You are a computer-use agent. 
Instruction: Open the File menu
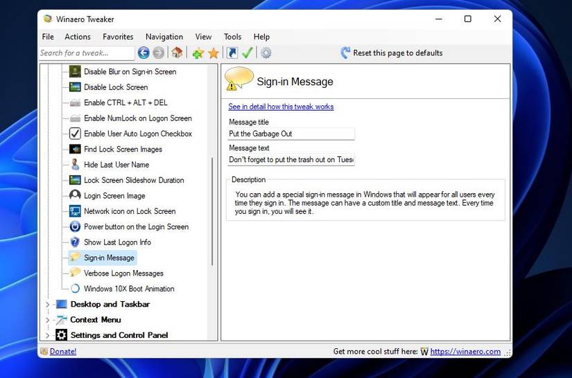tap(48, 37)
